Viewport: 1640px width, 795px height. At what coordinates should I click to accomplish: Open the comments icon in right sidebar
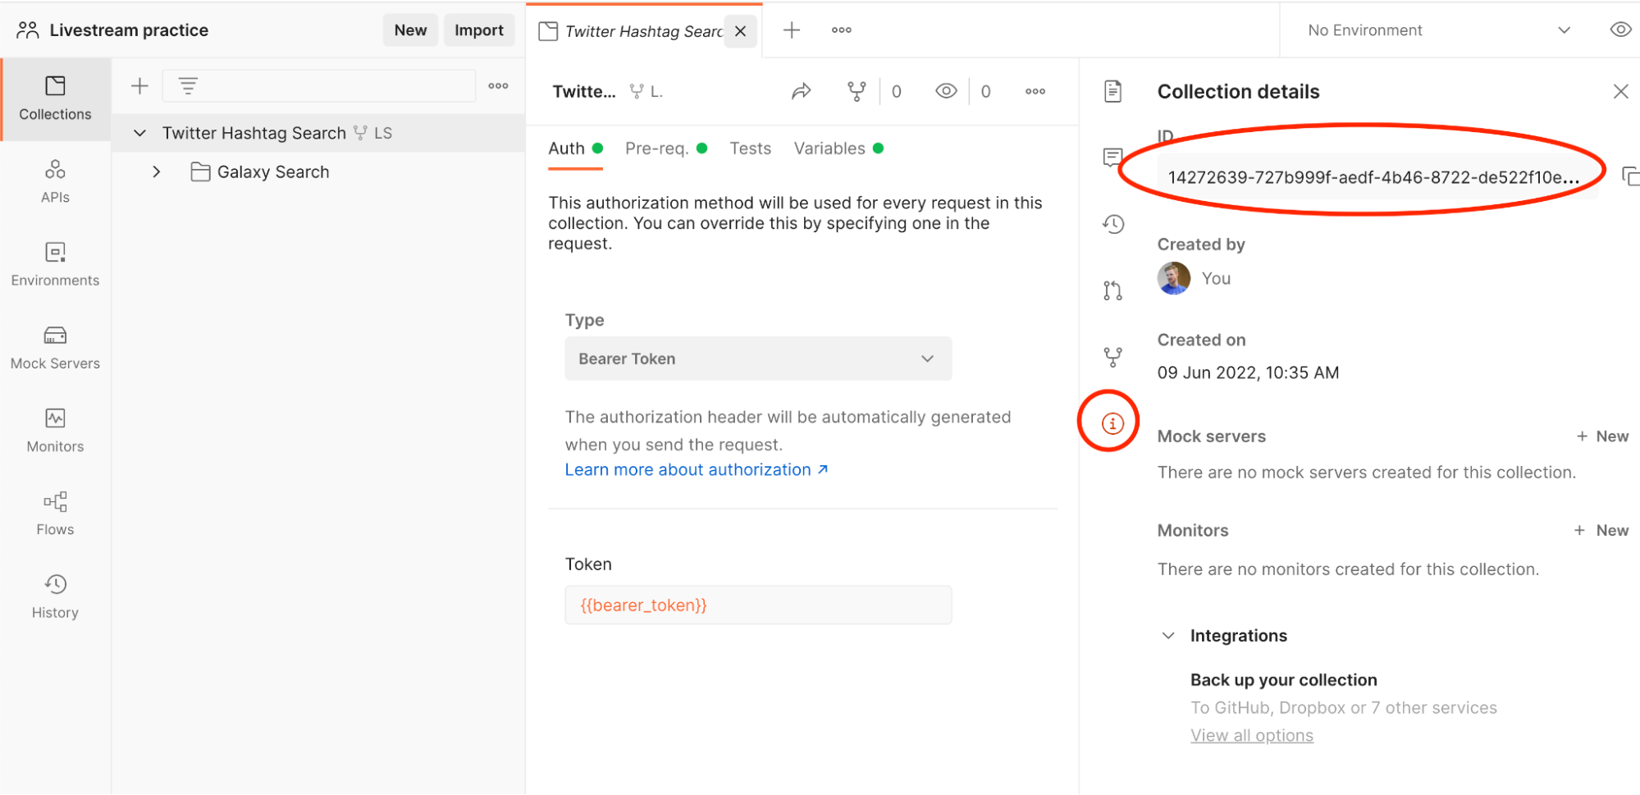coord(1112,157)
